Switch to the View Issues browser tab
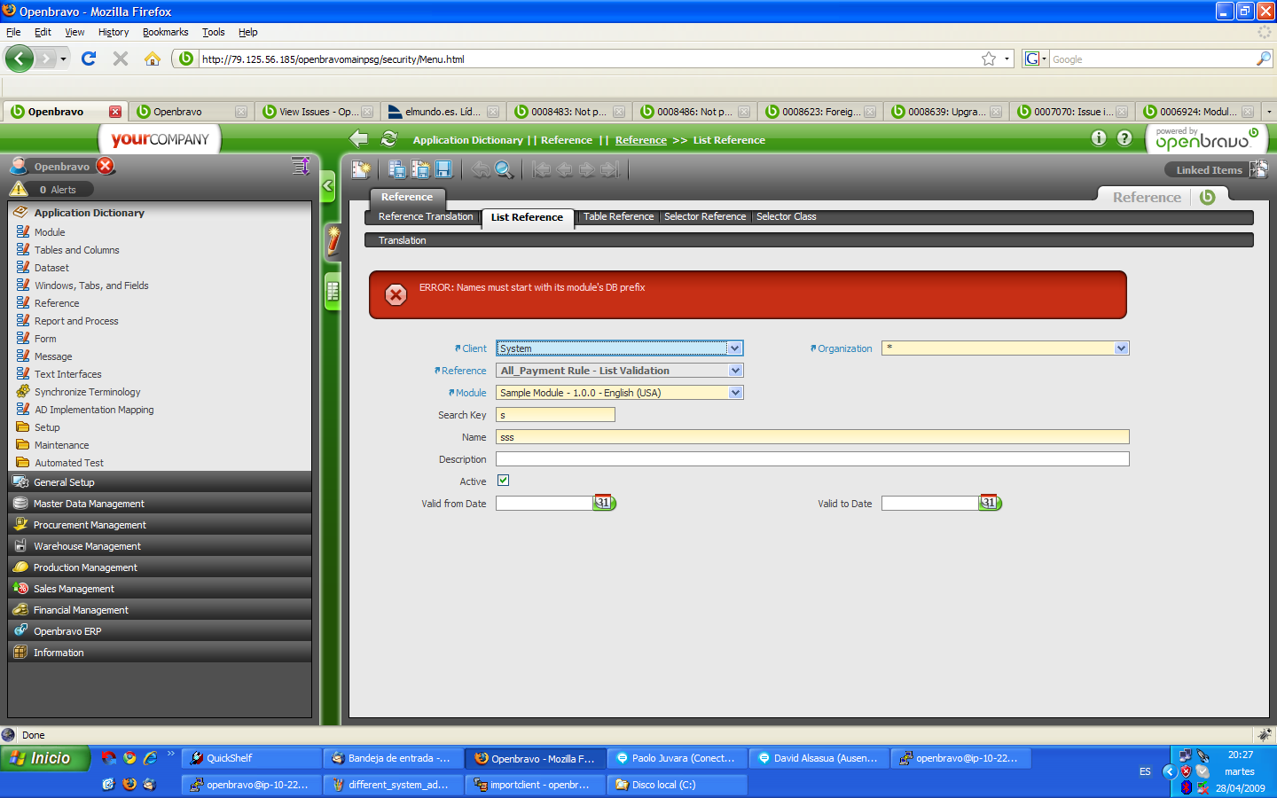 (x=317, y=112)
